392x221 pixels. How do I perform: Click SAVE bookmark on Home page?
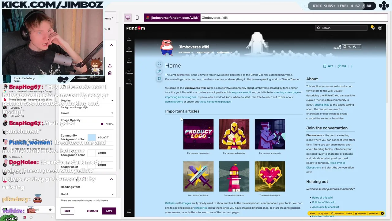coord(328,66)
